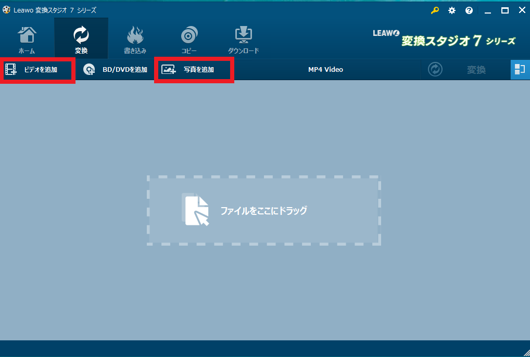Open the 書き込み burn module
The image size is (530, 357).
[x=135, y=40]
